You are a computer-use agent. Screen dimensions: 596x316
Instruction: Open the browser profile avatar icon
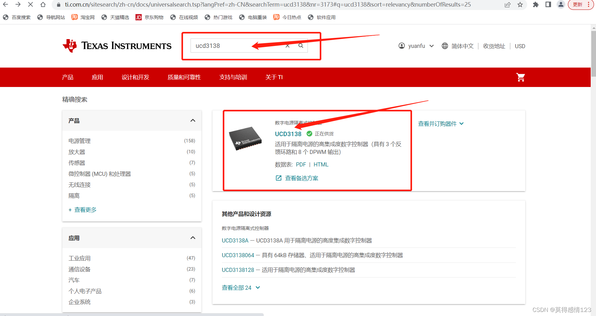(x=561, y=4)
